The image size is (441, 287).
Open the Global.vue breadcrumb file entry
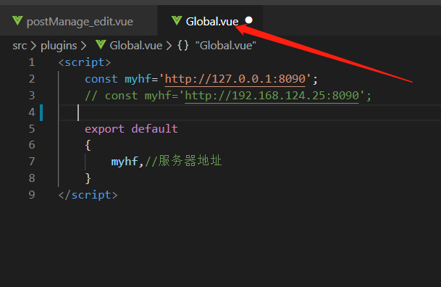pos(136,46)
